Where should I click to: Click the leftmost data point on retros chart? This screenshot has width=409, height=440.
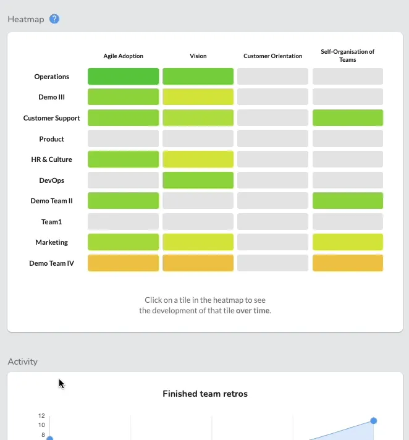50,438
